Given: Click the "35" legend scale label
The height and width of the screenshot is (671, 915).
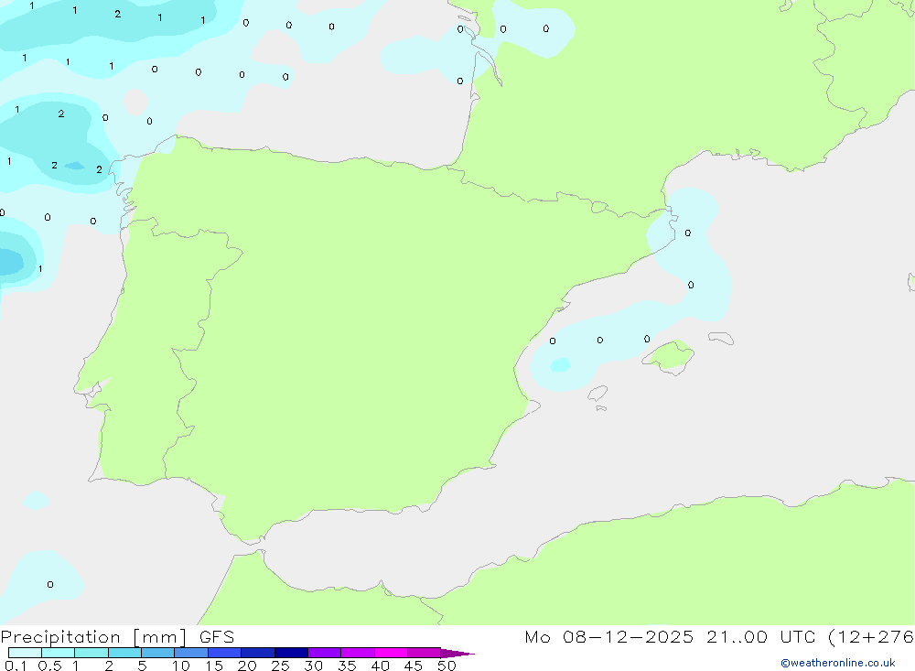Looking at the screenshot, I should point(347,666).
